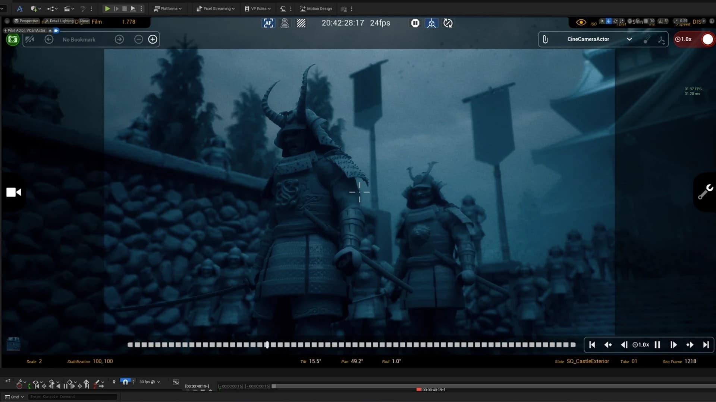Click the Detail Lighting view mode button
Image resolution: width=716 pixels, height=402 pixels.
click(59, 21)
